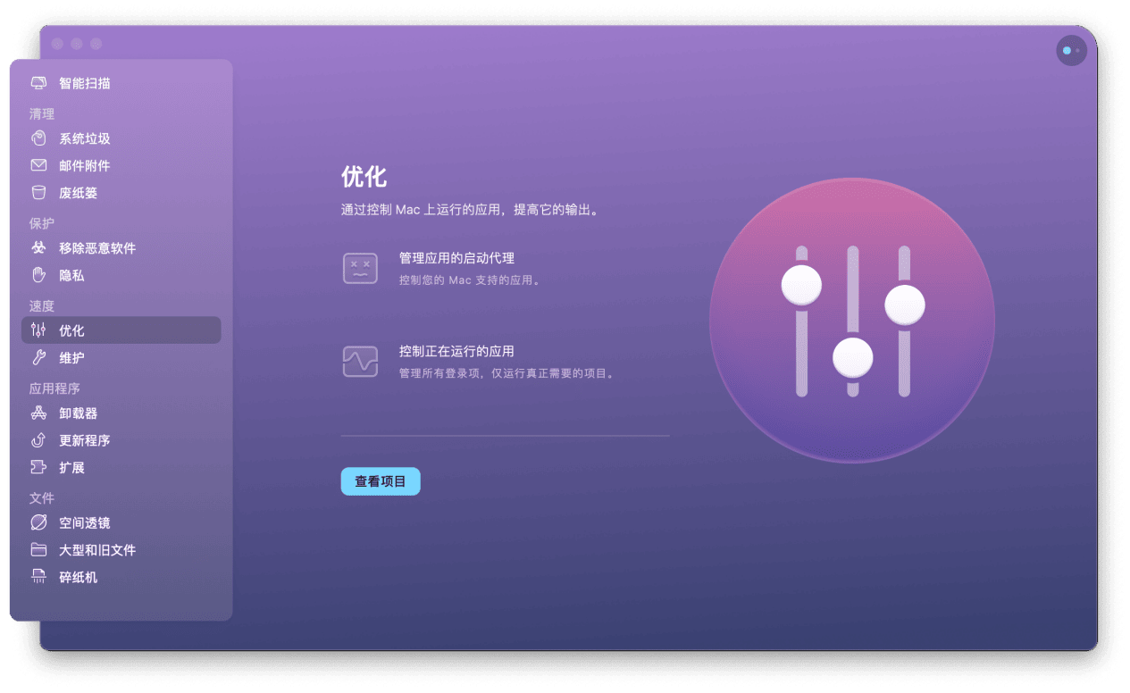Open 碎纸机 module
This screenshot has height=693, width=1130.
tap(121, 577)
